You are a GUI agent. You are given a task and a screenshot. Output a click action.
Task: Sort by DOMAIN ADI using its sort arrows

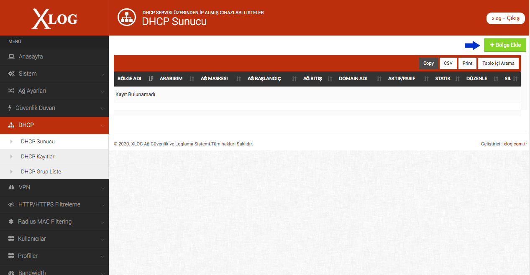(x=379, y=79)
